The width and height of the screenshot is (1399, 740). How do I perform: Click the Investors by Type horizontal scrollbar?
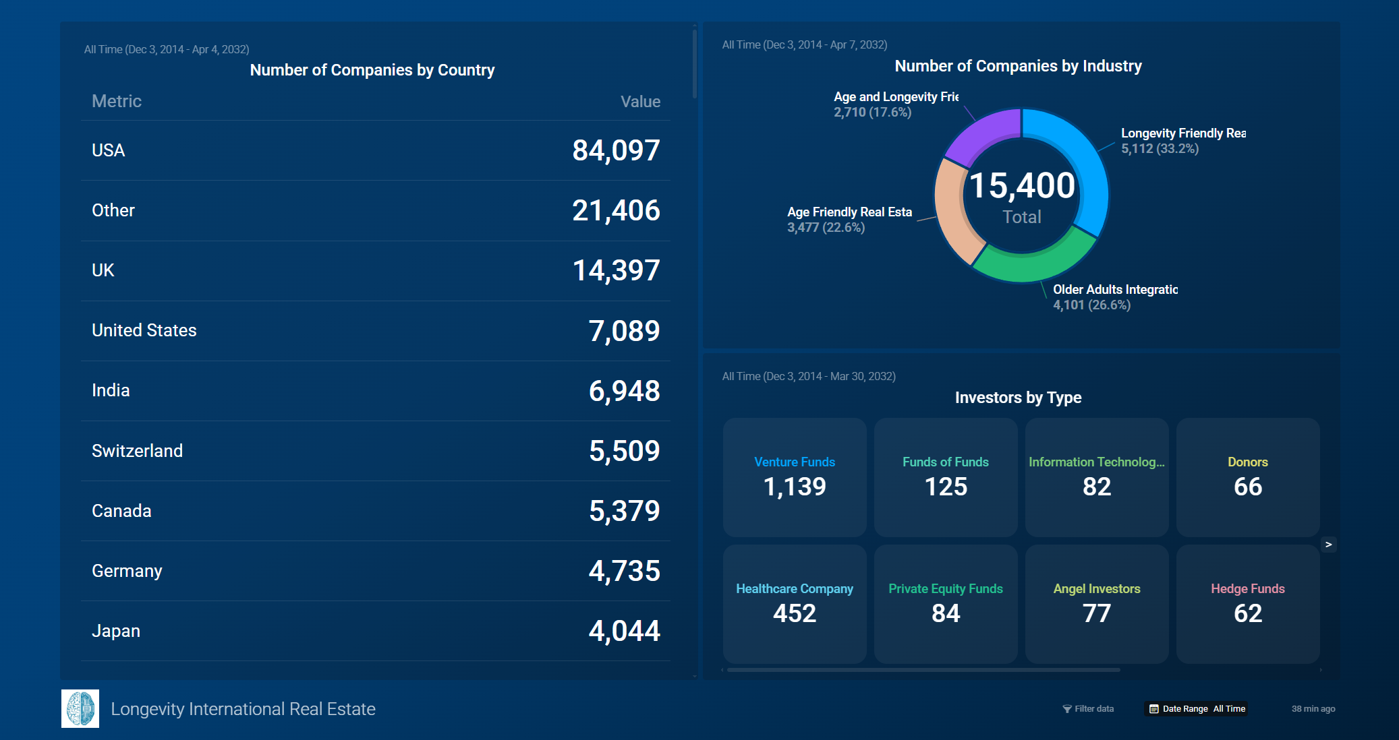tap(923, 670)
